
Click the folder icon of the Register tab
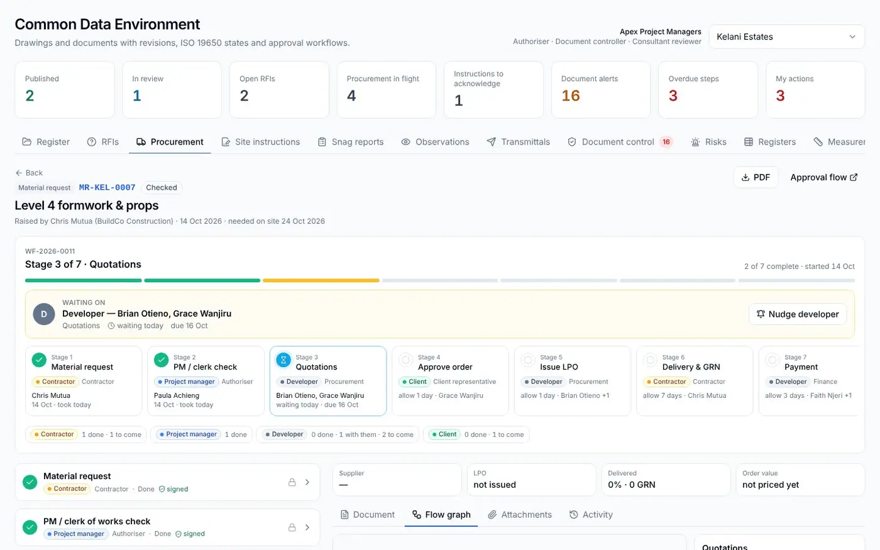(27, 142)
